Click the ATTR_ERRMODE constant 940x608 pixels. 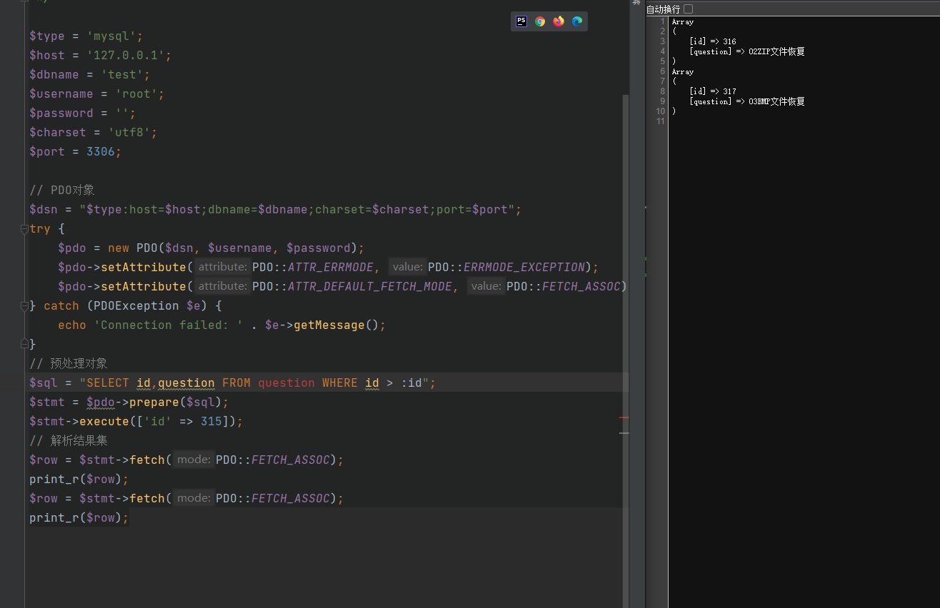[331, 267]
